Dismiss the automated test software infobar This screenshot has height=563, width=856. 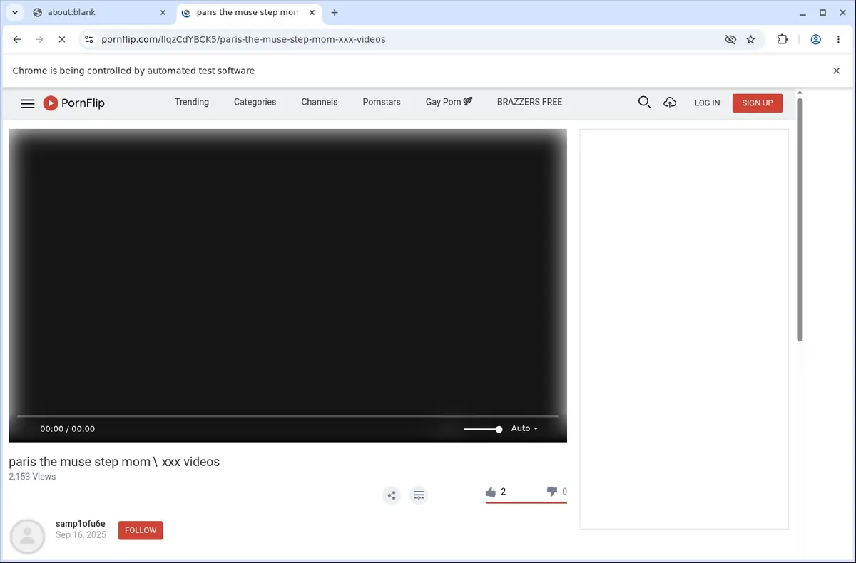(837, 71)
